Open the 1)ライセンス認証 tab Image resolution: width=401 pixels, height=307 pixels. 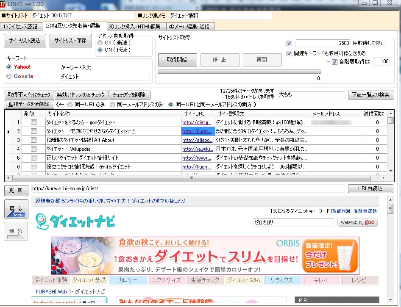click(21, 26)
